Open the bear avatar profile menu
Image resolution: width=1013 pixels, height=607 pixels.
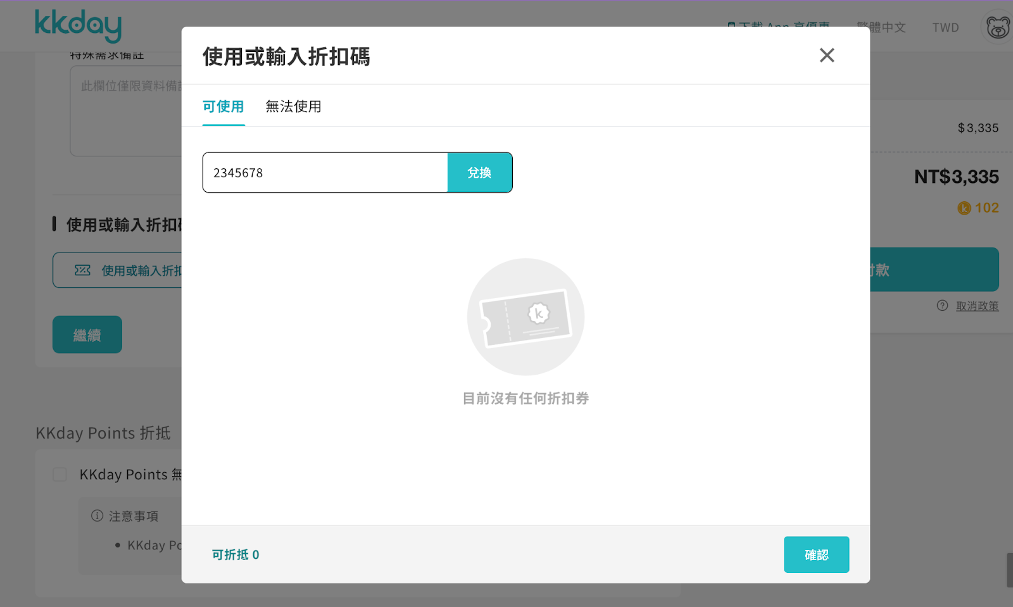click(997, 28)
